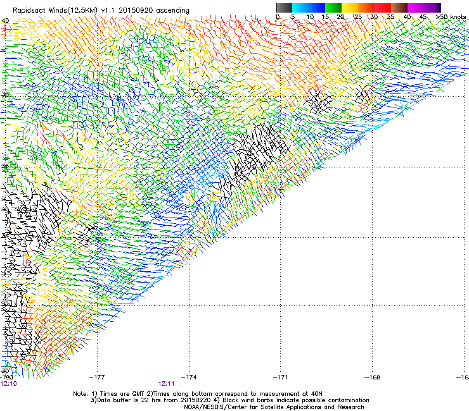Click the NOAA/NESDIS credit line

pyautogui.click(x=274, y=407)
